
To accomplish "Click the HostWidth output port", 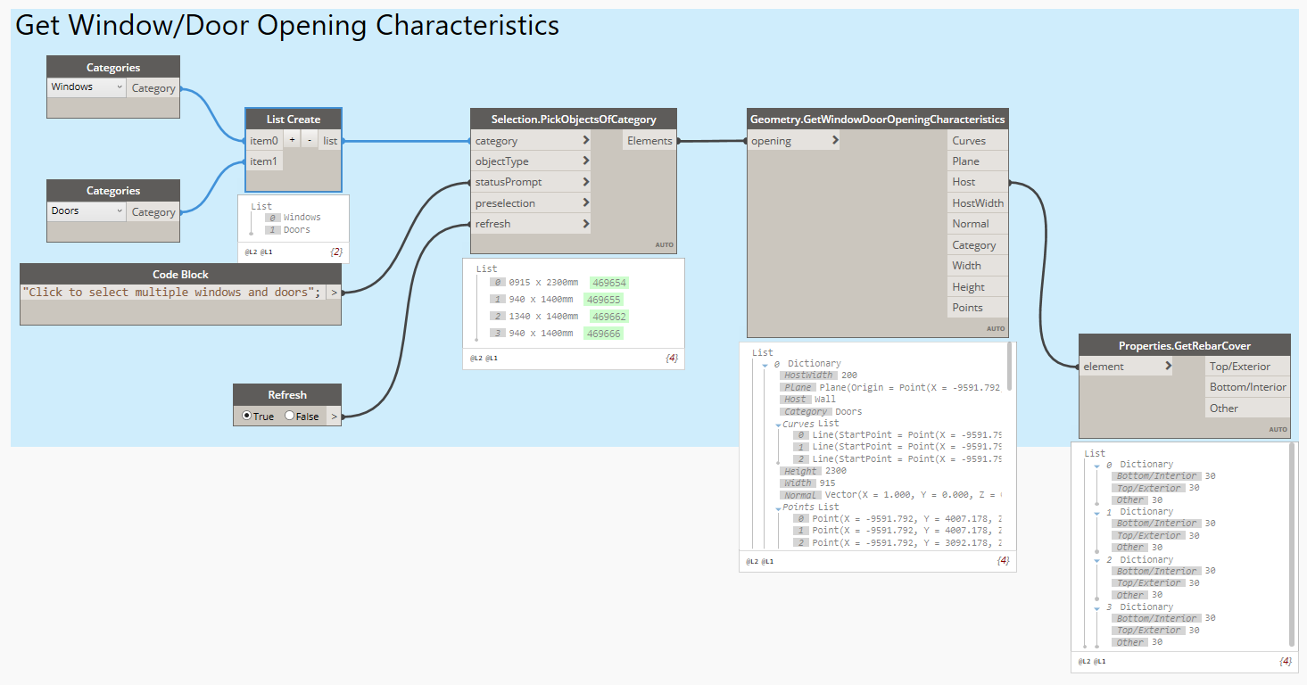I will click(x=978, y=203).
